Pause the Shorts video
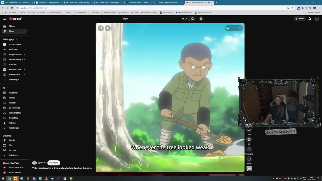 coord(101,28)
